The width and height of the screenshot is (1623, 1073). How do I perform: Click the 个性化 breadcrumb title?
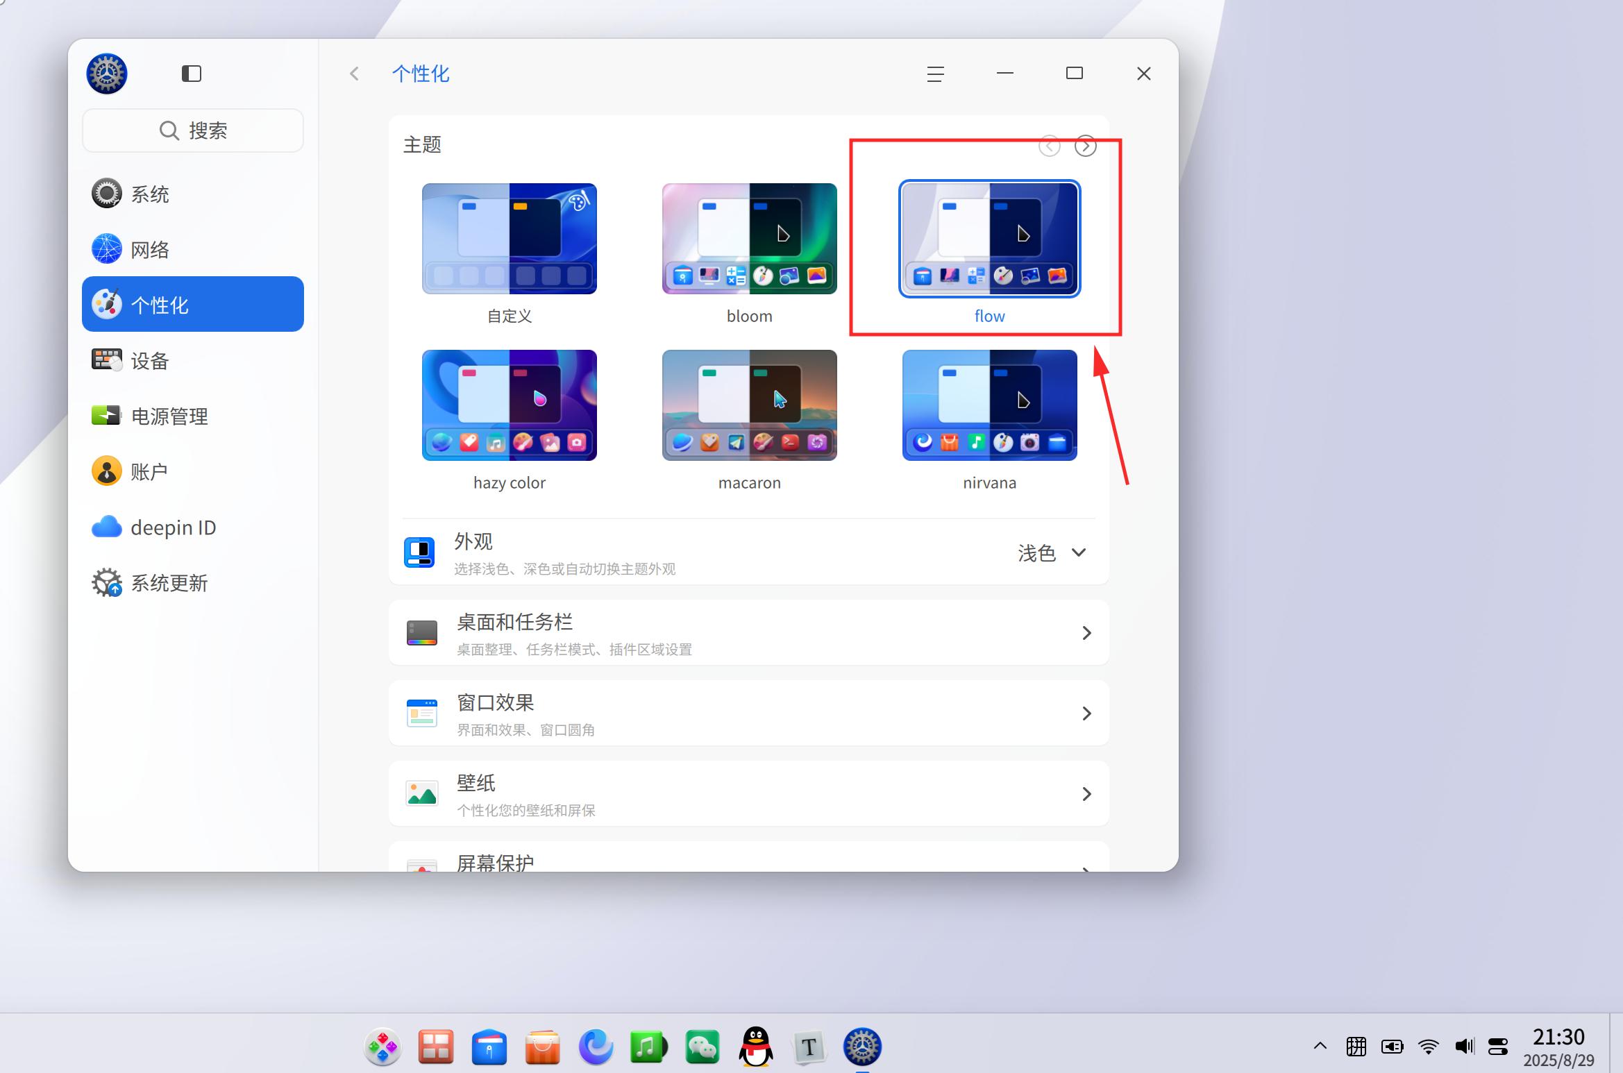421,74
